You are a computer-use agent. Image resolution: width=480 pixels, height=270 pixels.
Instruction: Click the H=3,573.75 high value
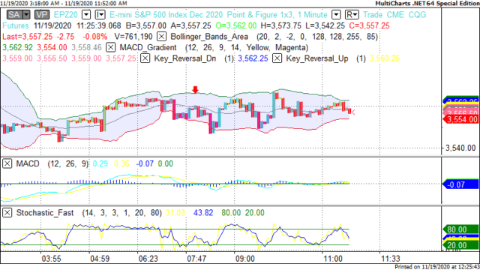tap(280, 25)
